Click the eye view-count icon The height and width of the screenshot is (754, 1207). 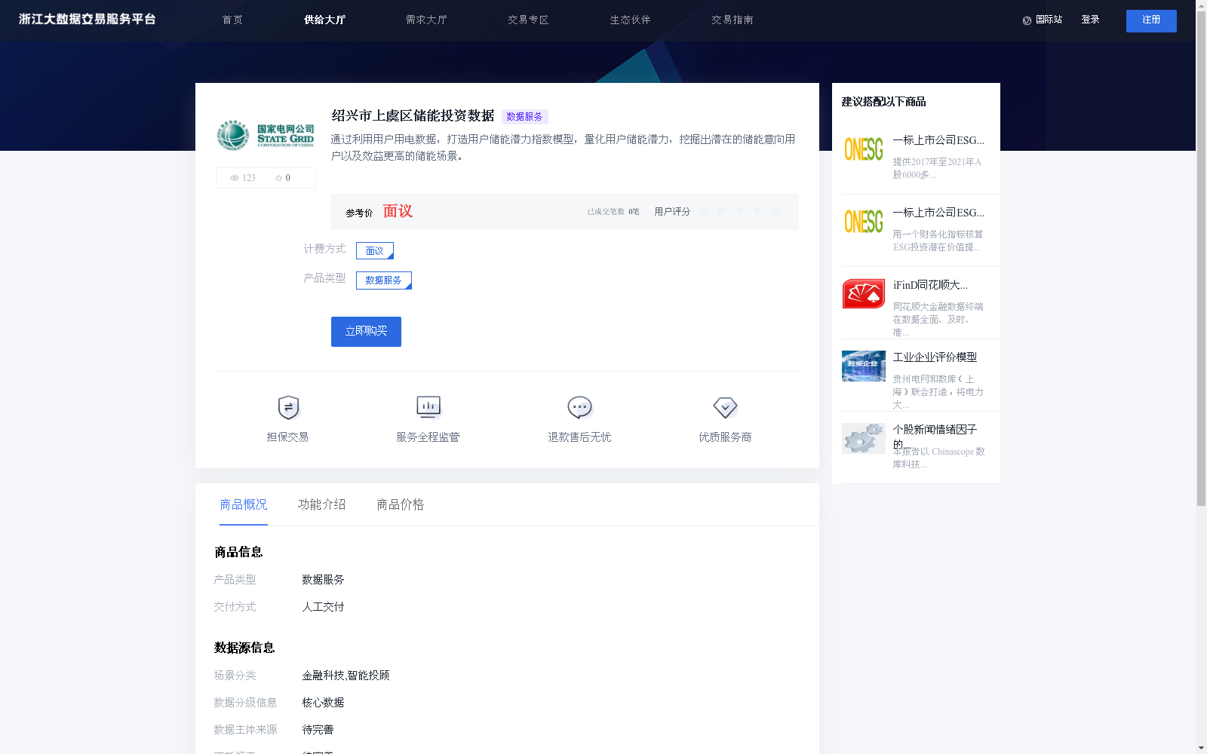coord(235,178)
